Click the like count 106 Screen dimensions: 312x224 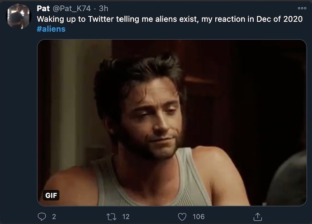[x=199, y=217]
